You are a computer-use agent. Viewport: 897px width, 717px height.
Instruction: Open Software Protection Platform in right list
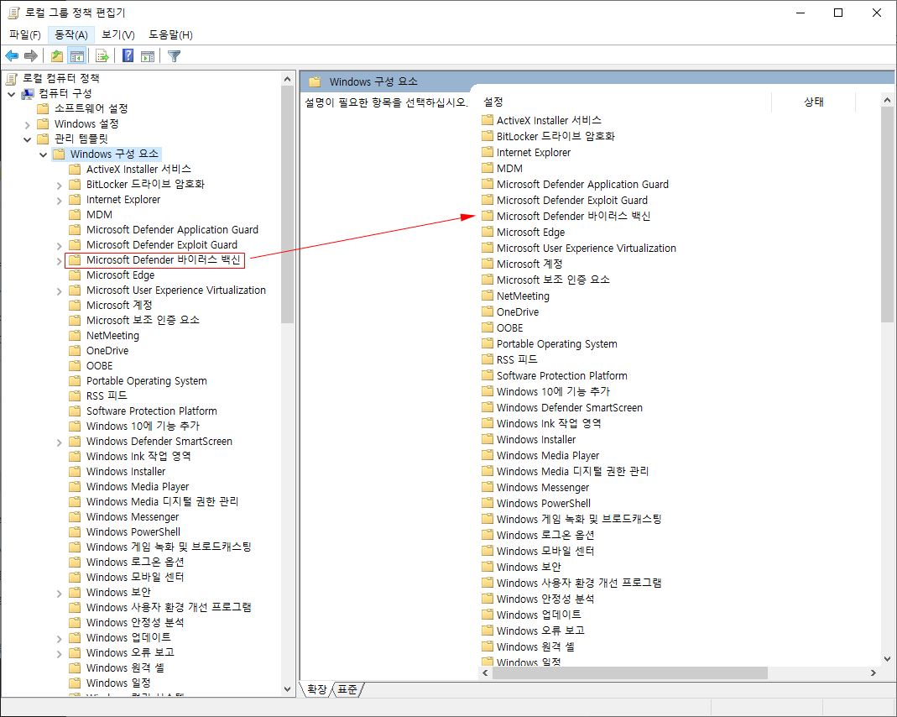click(561, 376)
